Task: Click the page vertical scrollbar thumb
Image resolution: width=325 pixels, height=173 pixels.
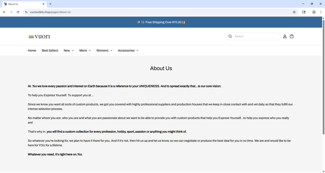Action: coord(323,77)
